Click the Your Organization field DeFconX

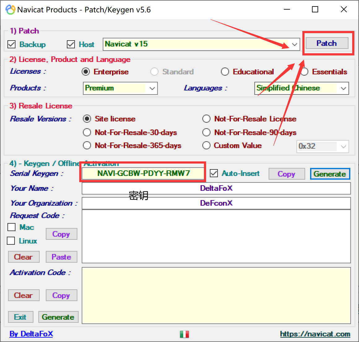[216, 203]
